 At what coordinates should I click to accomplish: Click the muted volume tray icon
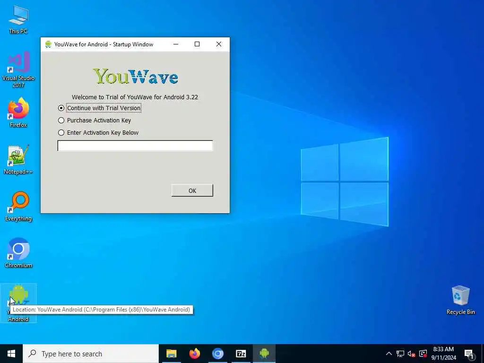(412, 354)
